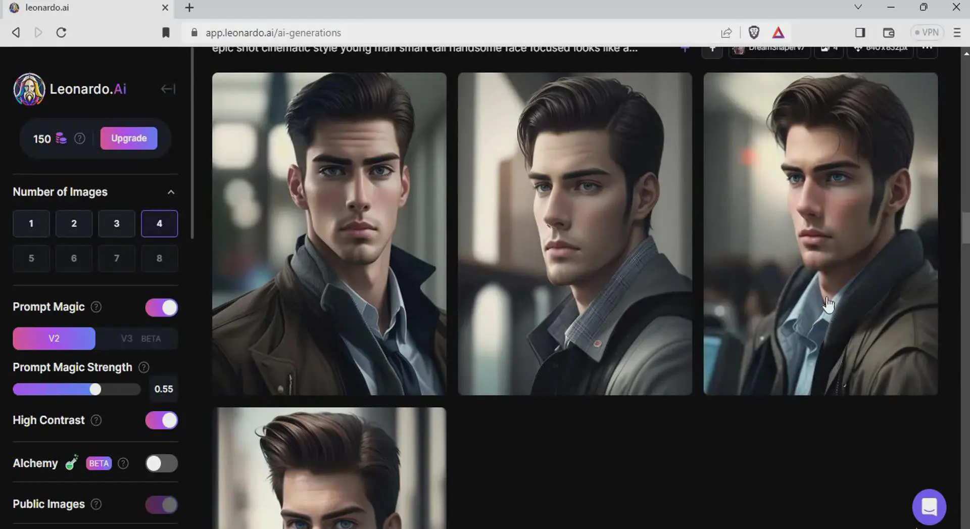Viewport: 970px width, 529px height.
Task: Reload the page
Action: [x=61, y=33]
